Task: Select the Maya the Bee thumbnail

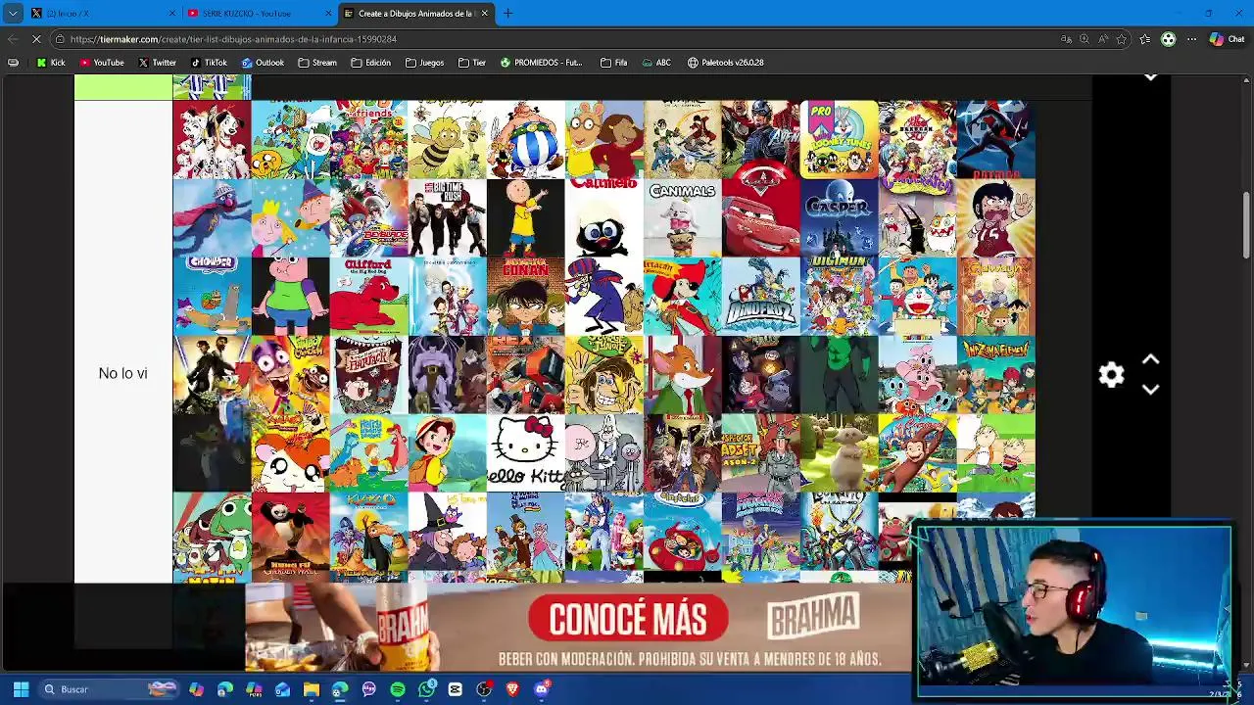Action: click(x=447, y=139)
